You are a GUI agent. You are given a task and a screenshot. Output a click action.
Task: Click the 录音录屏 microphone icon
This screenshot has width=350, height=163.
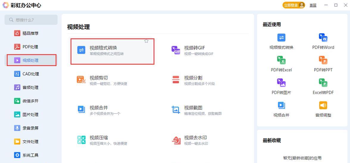17,128
